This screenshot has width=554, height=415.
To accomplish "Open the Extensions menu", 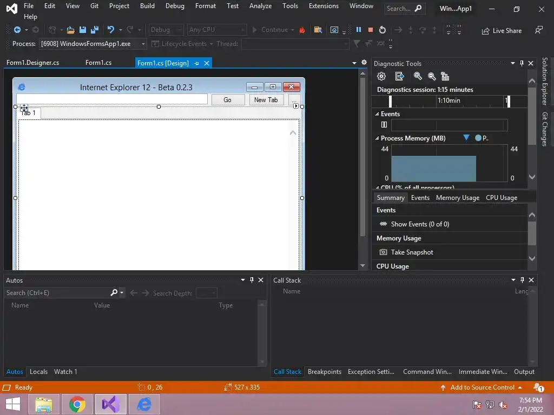I will (324, 6).
